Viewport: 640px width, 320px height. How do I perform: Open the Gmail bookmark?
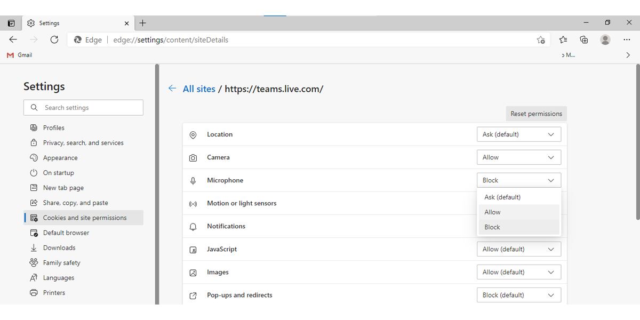(x=20, y=55)
